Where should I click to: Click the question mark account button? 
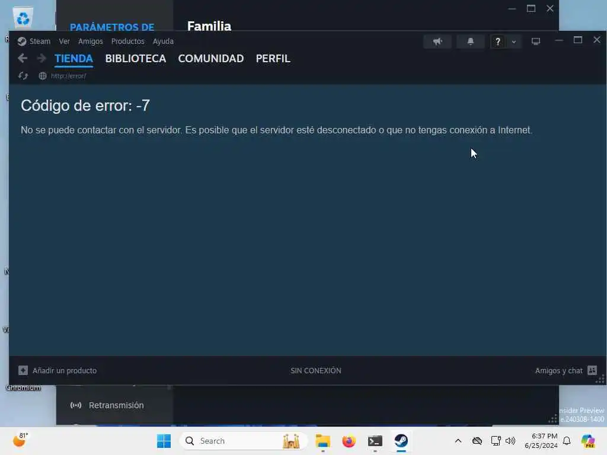498,41
